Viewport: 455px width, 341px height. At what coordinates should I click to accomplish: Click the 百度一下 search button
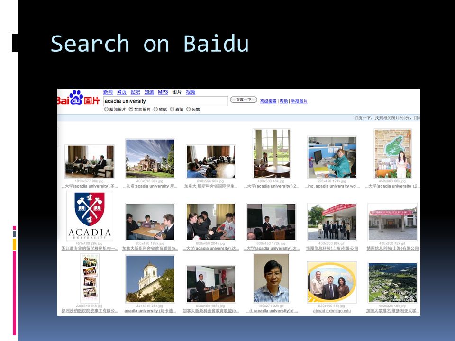244,100
